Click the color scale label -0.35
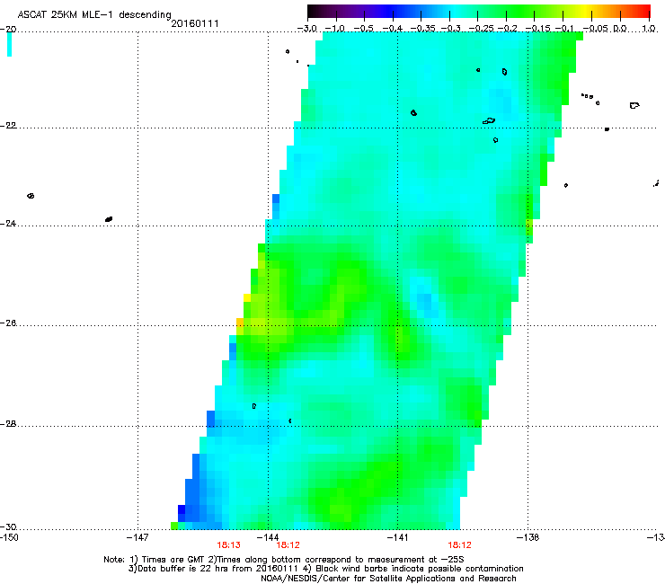 421,29
